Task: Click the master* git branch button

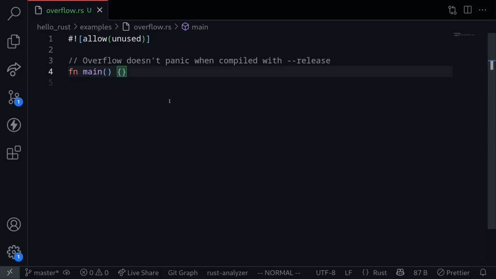Action: [42, 272]
